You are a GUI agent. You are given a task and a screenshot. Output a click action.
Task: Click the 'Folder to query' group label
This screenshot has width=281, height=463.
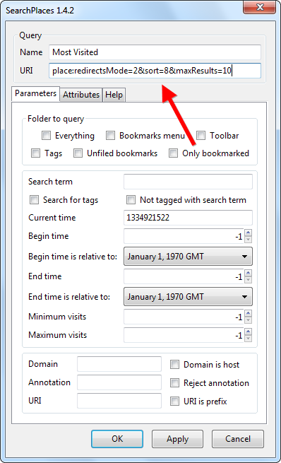(56, 119)
